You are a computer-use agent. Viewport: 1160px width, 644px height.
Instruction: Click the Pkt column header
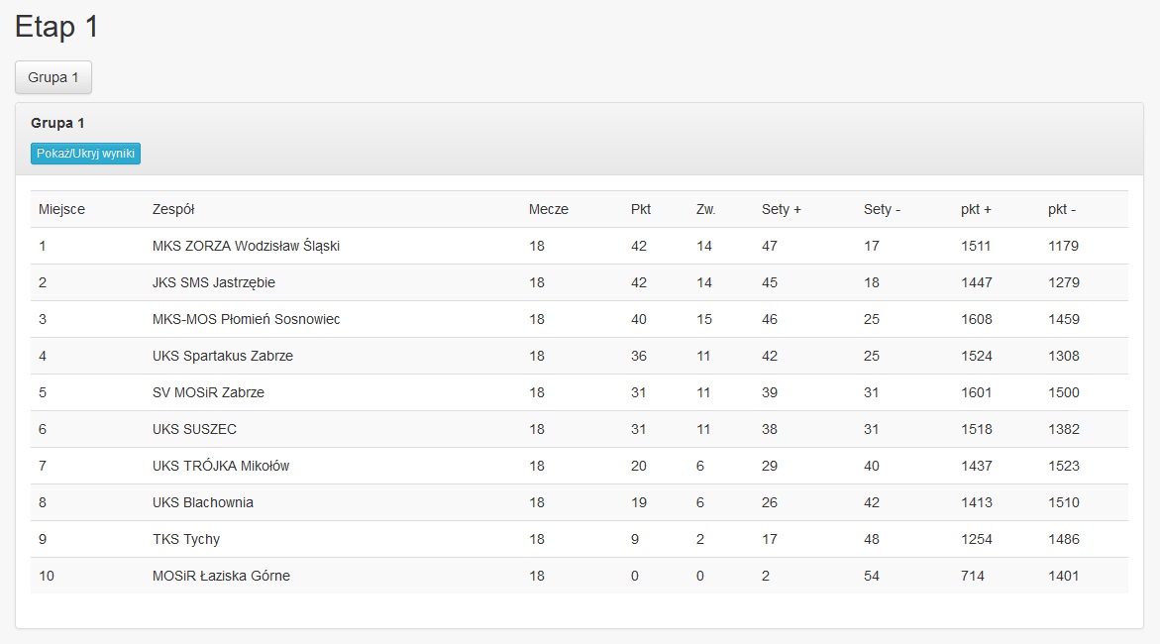pos(641,209)
